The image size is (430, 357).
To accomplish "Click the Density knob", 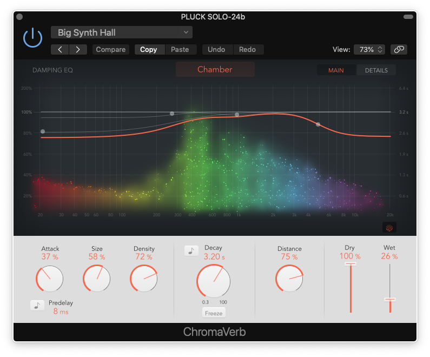I will pos(144,279).
